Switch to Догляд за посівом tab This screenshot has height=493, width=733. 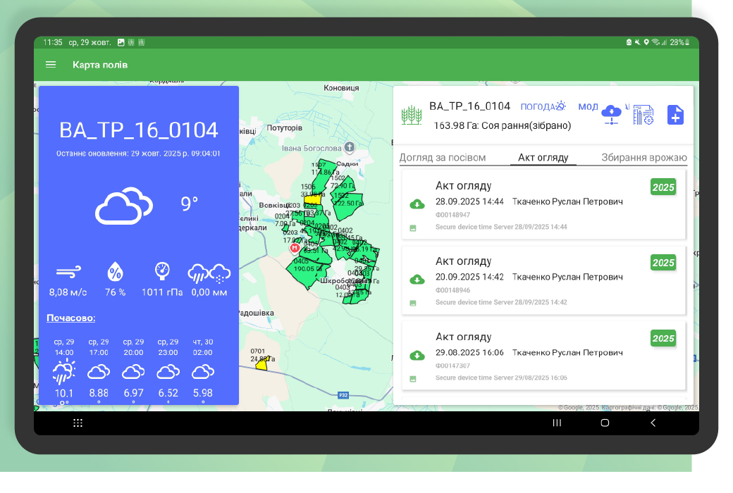click(443, 157)
